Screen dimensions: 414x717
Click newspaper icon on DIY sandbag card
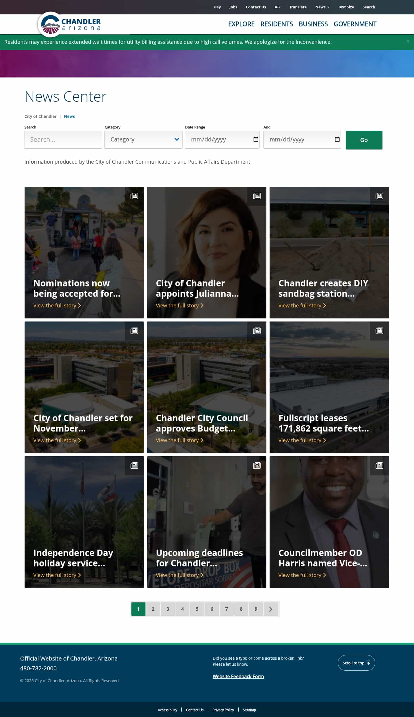pos(379,196)
